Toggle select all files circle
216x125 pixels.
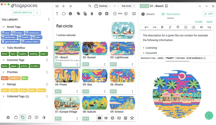[64, 14]
